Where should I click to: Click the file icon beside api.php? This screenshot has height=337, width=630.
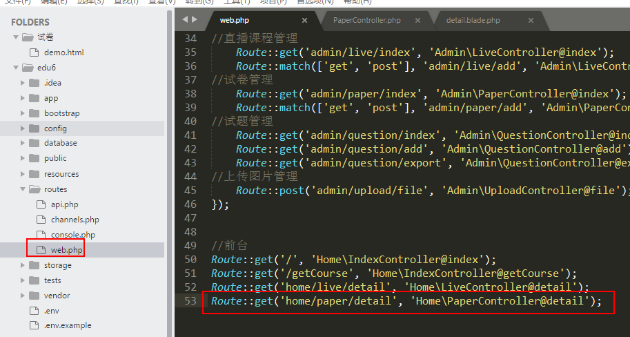40,204
